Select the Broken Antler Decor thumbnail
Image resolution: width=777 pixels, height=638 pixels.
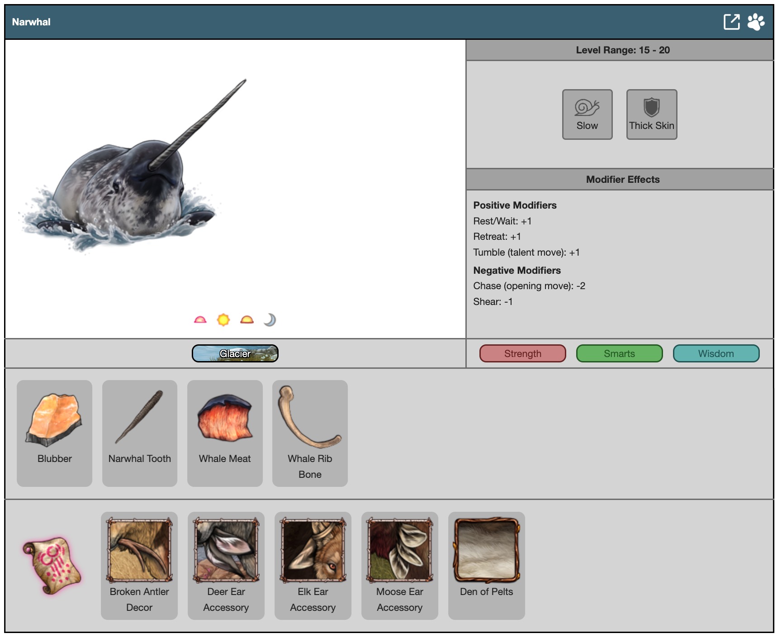point(139,550)
